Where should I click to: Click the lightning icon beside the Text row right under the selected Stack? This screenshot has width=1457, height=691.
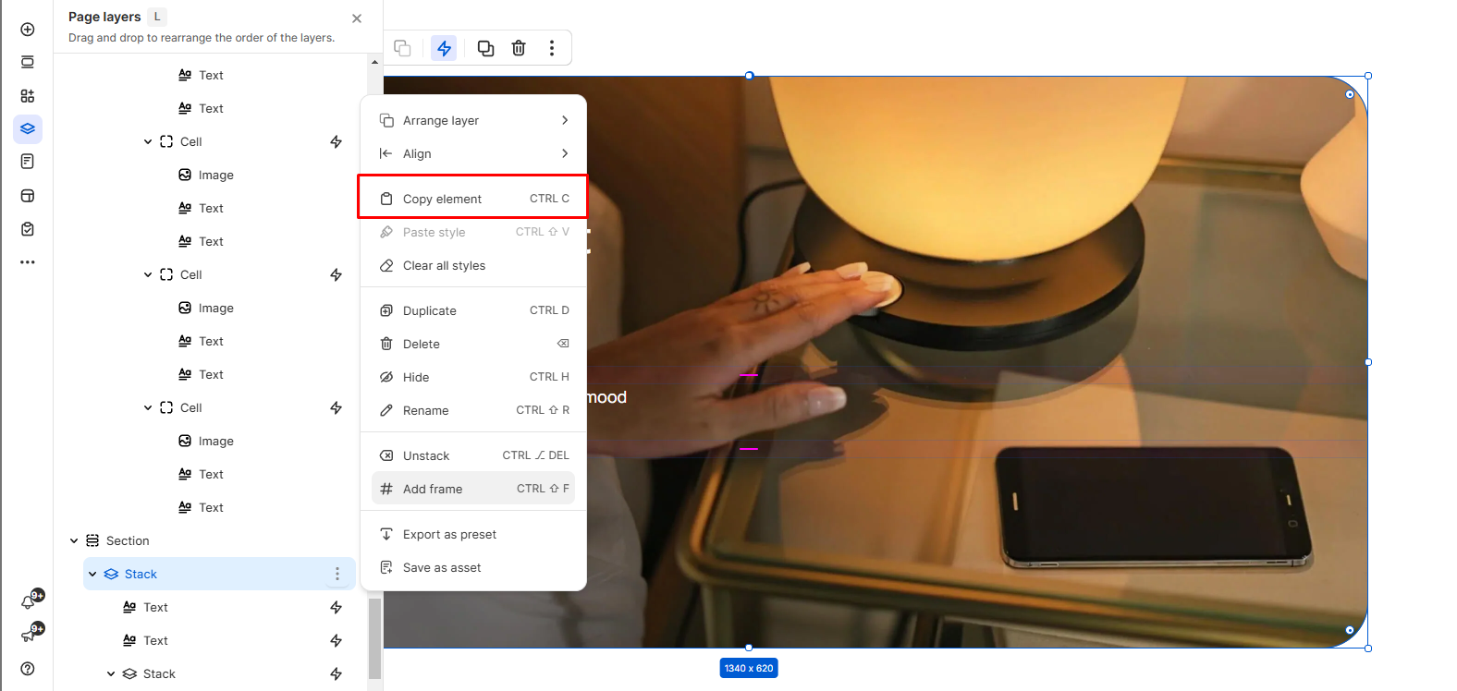(337, 607)
